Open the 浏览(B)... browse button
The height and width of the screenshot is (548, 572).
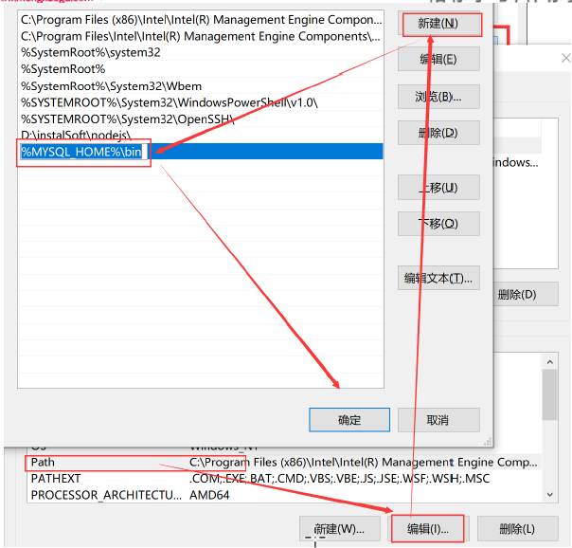click(438, 97)
